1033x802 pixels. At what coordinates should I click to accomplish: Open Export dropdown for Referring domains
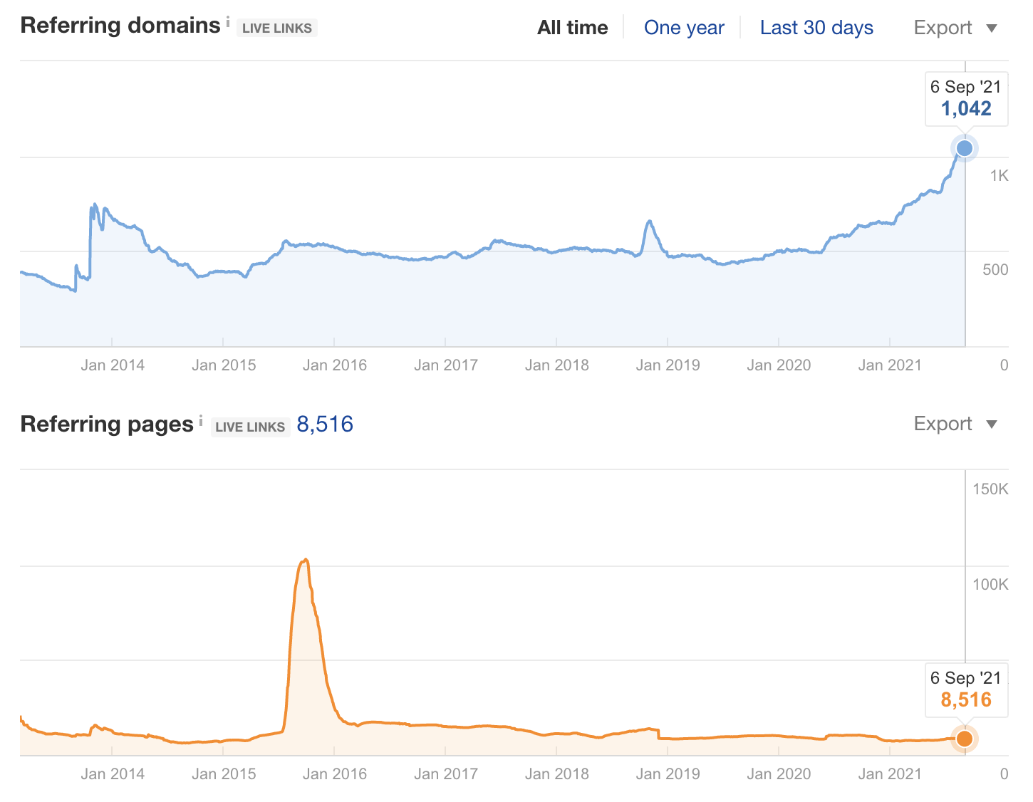pyautogui.click(x=955, y=28)
